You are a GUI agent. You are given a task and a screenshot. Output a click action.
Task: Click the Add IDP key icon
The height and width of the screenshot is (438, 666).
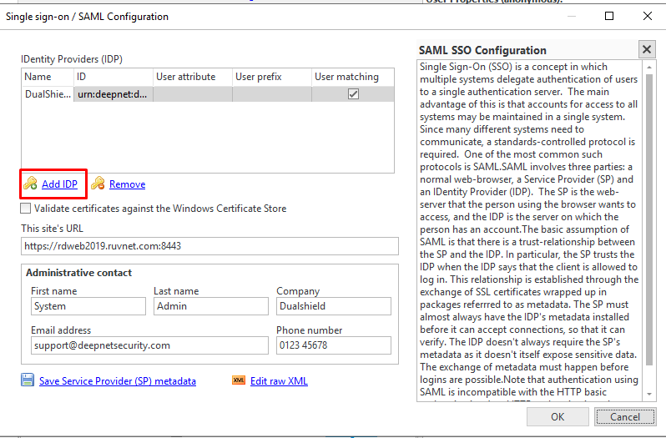click(x=30, y=184)
